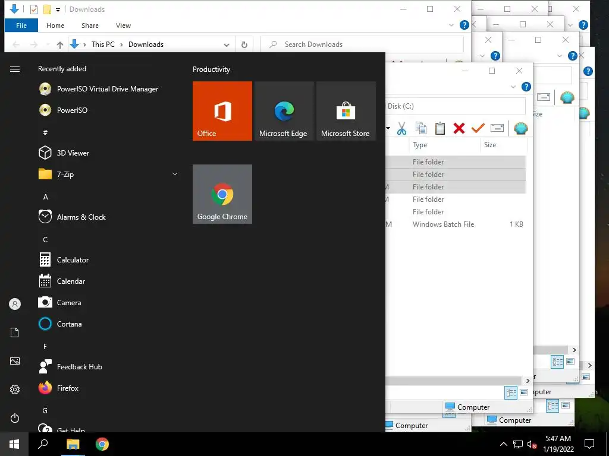
Task: Click Properties checkmark in Quick Access toolbar
Action: click(34, 9)
